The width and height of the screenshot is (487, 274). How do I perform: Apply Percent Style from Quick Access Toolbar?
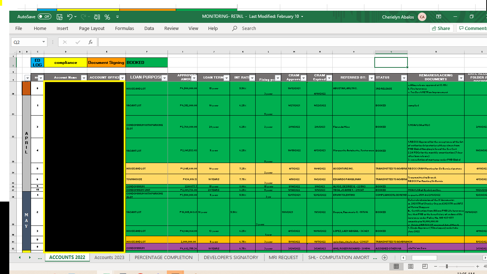(107, 17)
